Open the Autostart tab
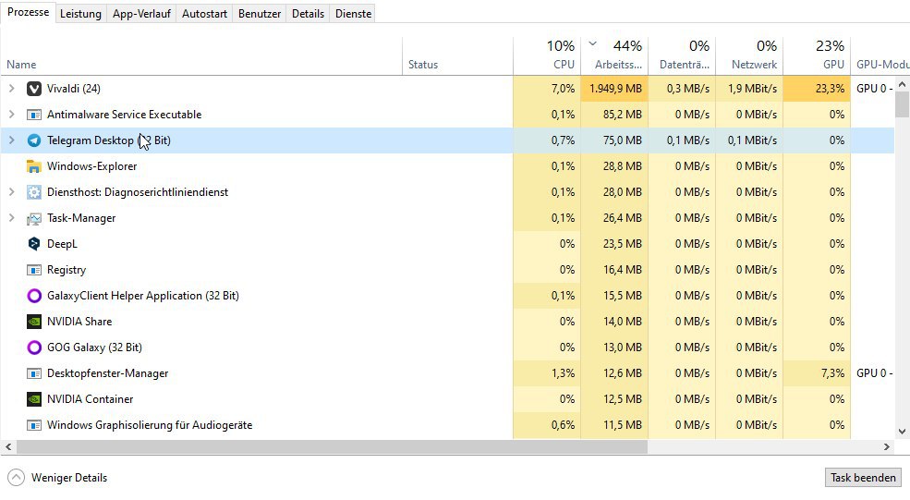 (x=204, y=14)
